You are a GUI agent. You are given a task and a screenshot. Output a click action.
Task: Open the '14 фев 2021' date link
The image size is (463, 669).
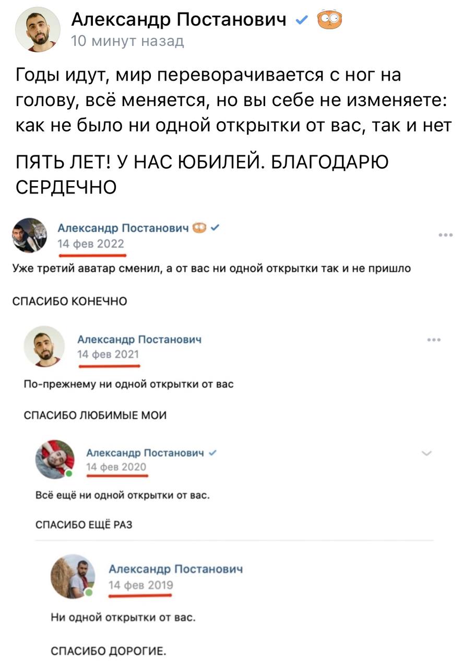coord(108,354)
